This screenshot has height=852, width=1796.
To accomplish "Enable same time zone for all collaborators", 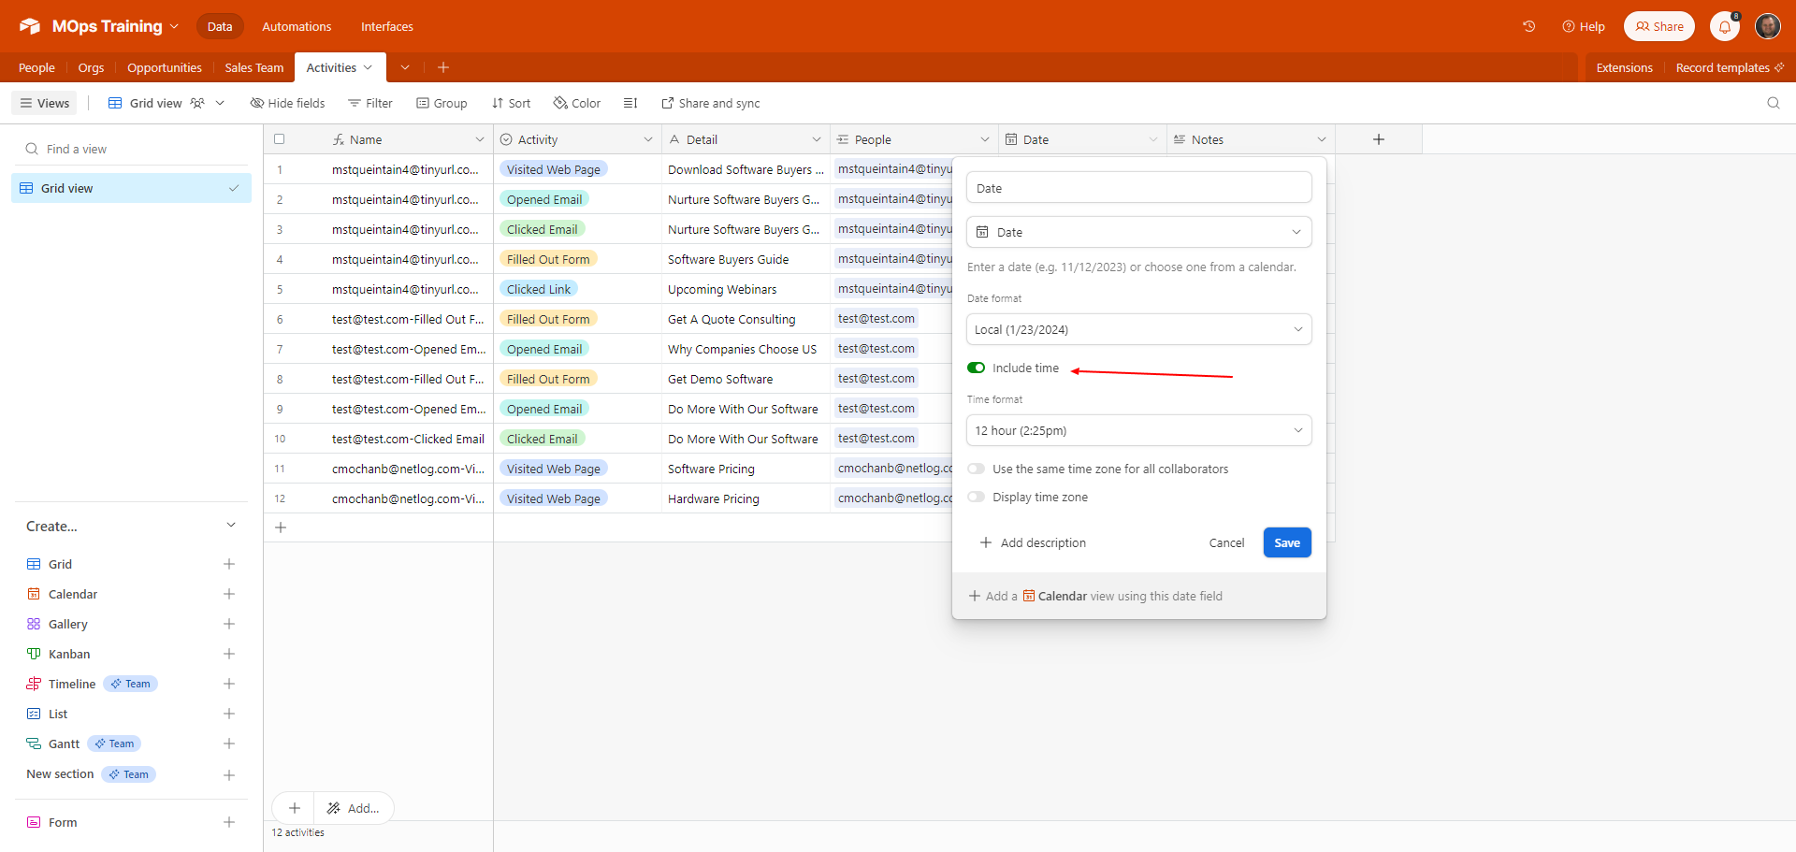I will 976,469.
